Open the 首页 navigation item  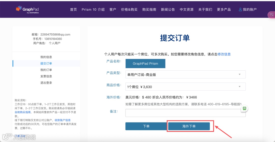[x=74, y=10]
